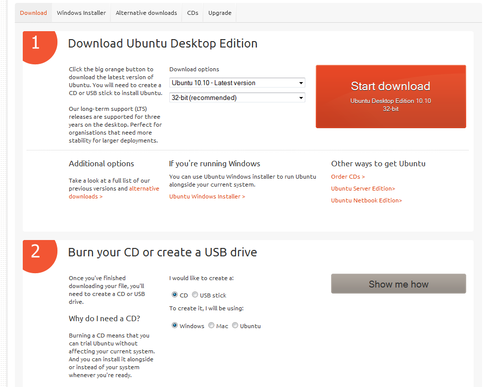The image size is (485, 387).
Task: Click the 'Additional options' heading
Action: pos(101,164)
